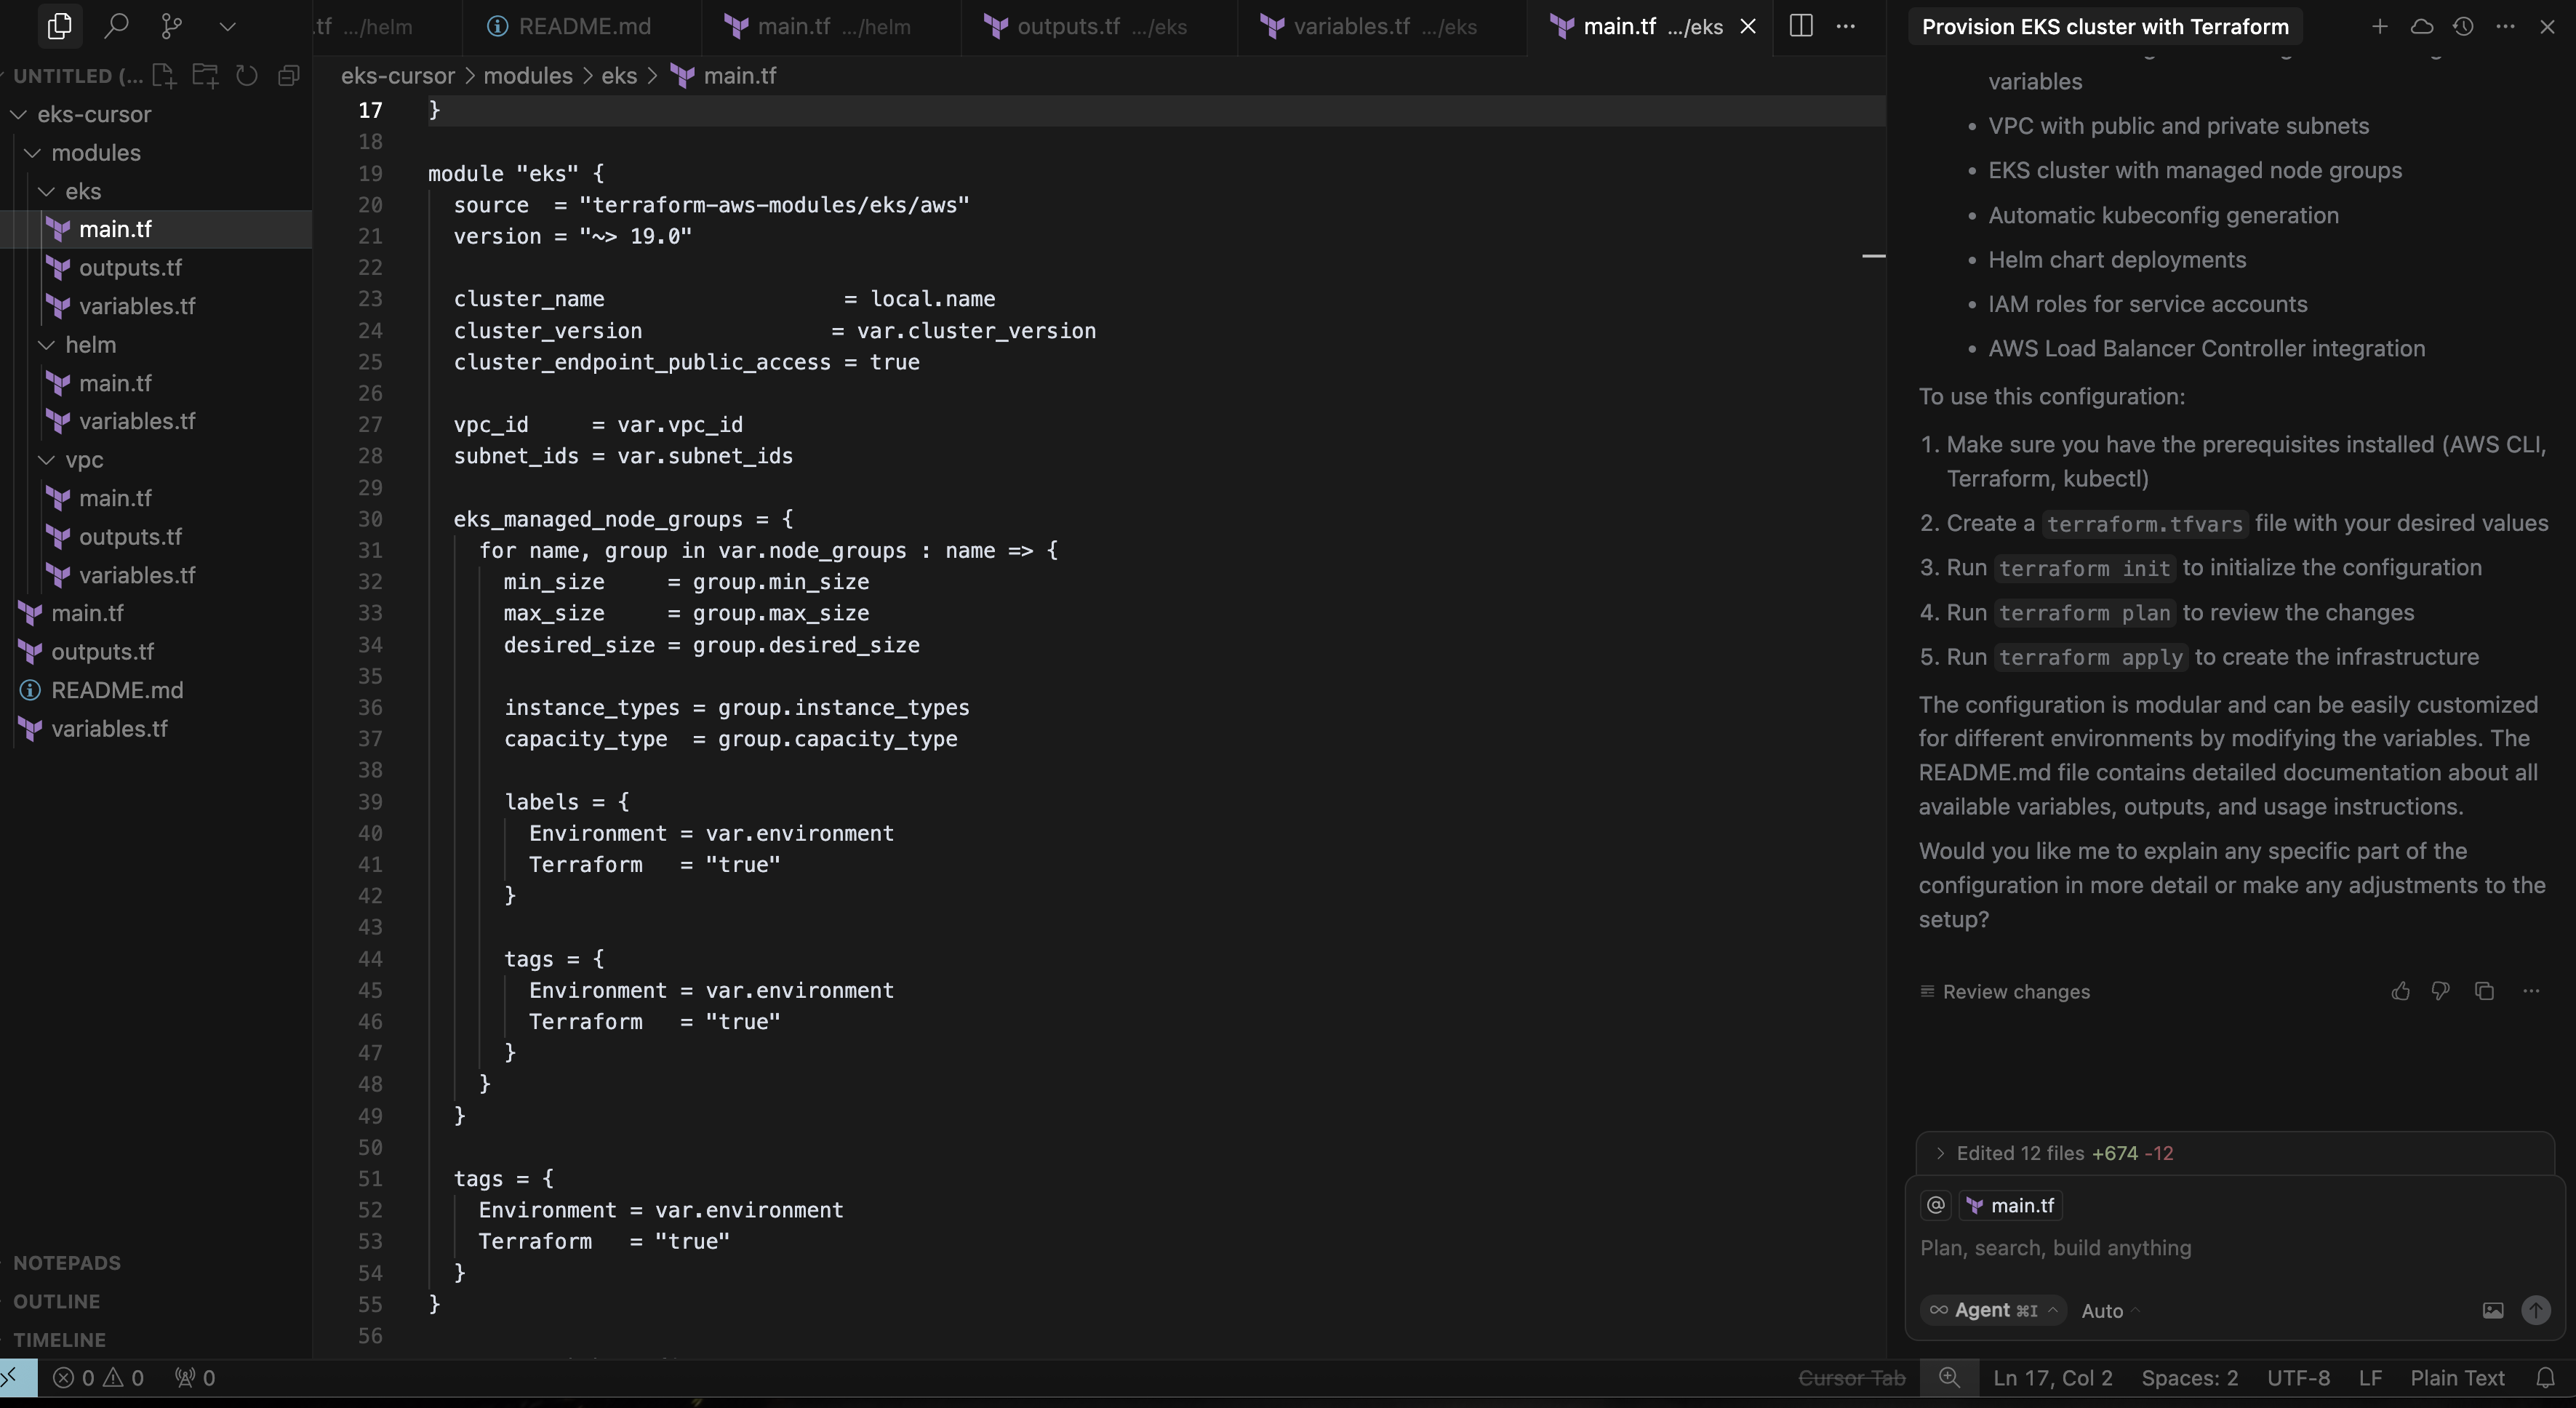Viewport: 2576px width, 1408px height.
Task: Collapse all folders in explorer
Action: (x=288, y=76)
